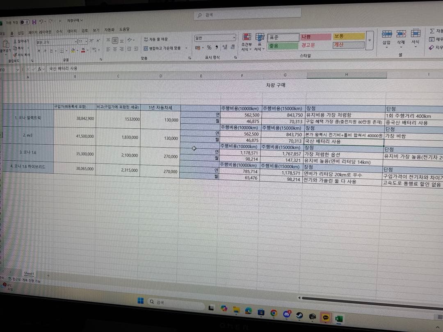The image size is (443, 332).
Task: Click the Save floppy disk icon
Action: pyautogui.click(x=34, y=22)
